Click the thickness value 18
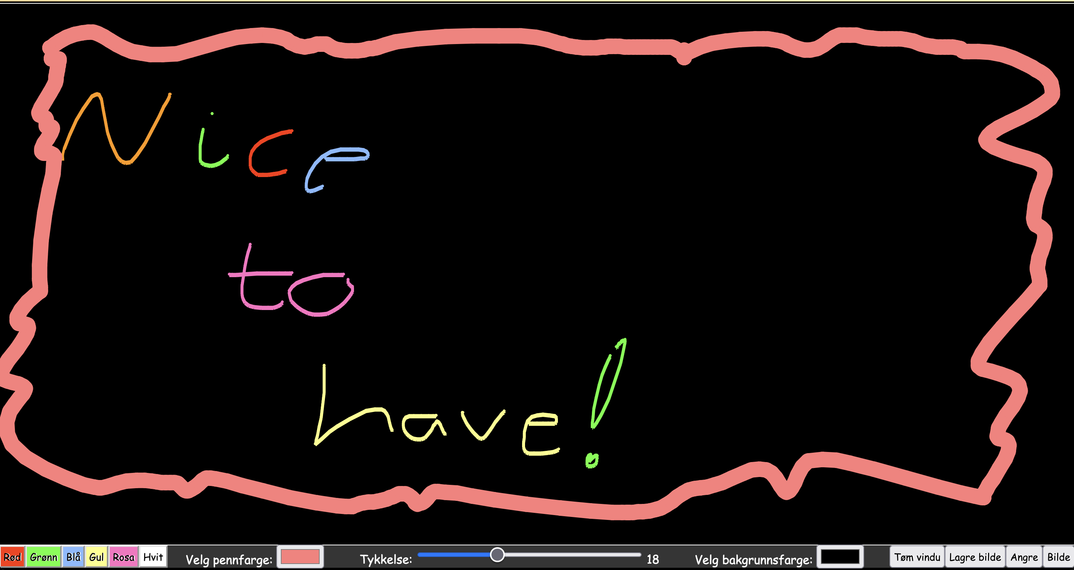Screen dimensions: 1074x570 652,559
